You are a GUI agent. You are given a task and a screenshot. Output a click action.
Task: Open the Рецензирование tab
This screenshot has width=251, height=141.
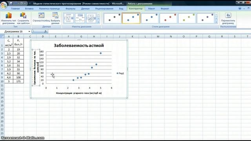click(104, 9)
